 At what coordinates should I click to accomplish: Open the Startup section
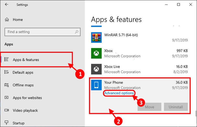(18, 123)
